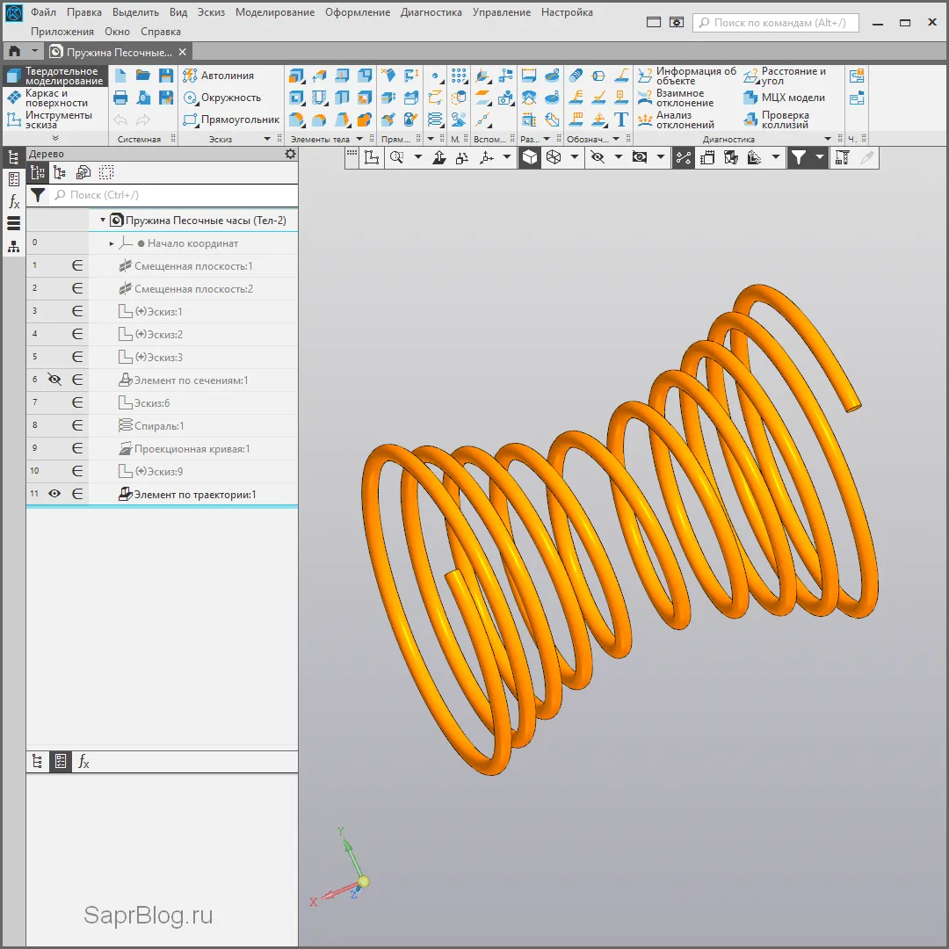Expand the Диагностика panel dropdown arrow
Screen dimensions: 949x949
(827, 139)
